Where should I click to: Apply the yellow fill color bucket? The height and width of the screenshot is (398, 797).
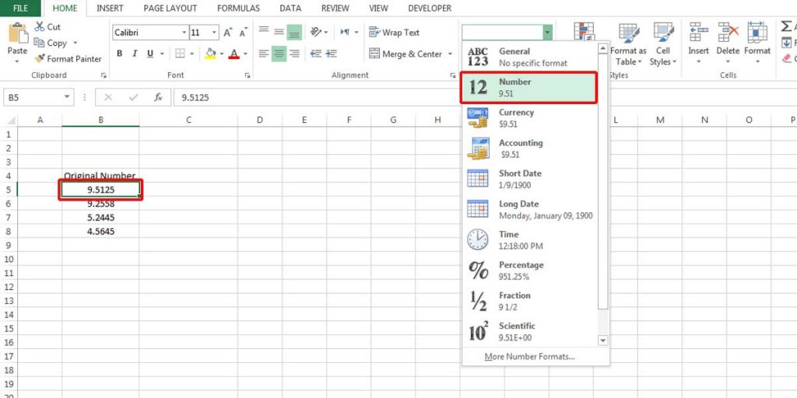(210, 54)
